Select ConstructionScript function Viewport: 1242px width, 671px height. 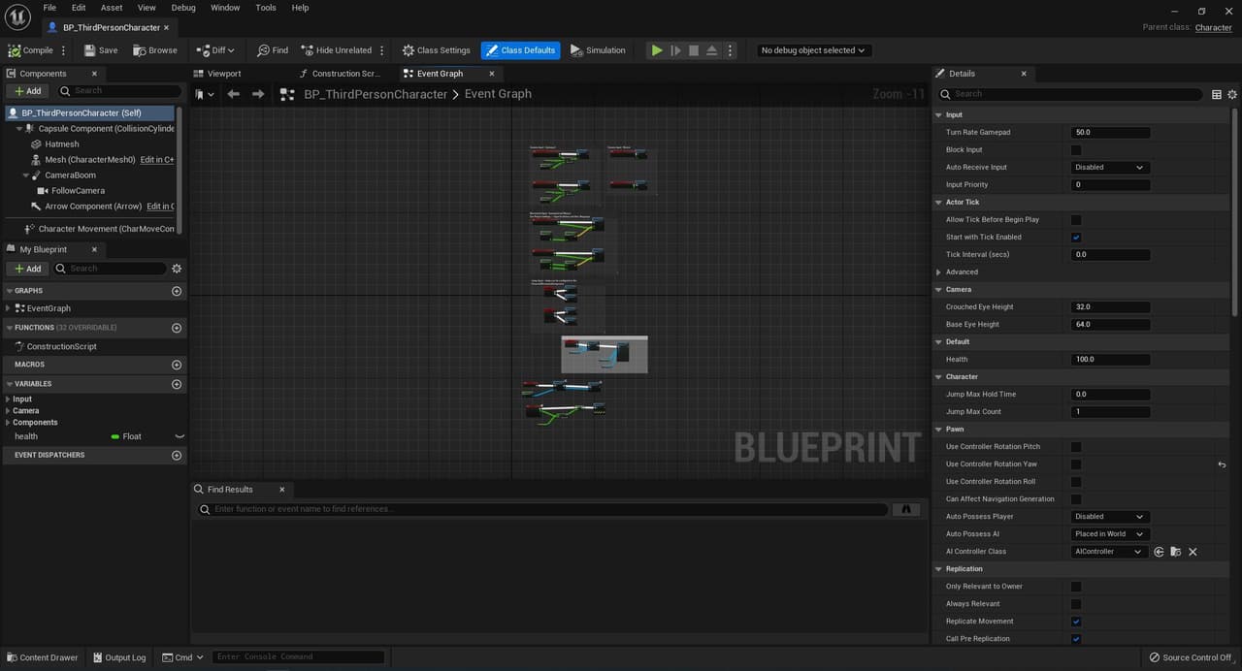pos(61,346)
